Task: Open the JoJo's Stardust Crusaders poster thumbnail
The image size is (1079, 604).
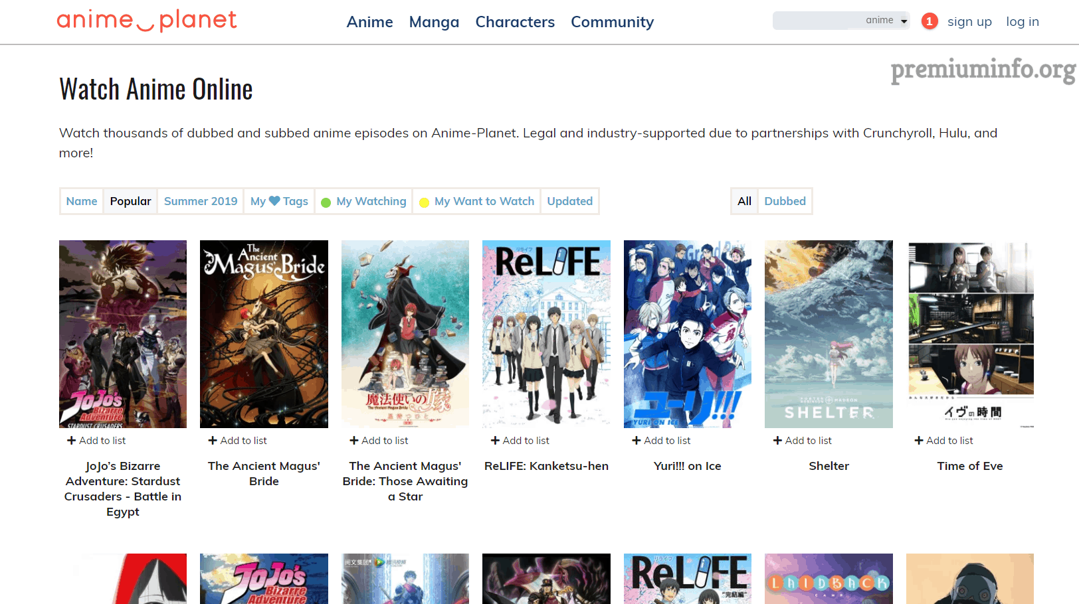Action: (x=123, y=334)
